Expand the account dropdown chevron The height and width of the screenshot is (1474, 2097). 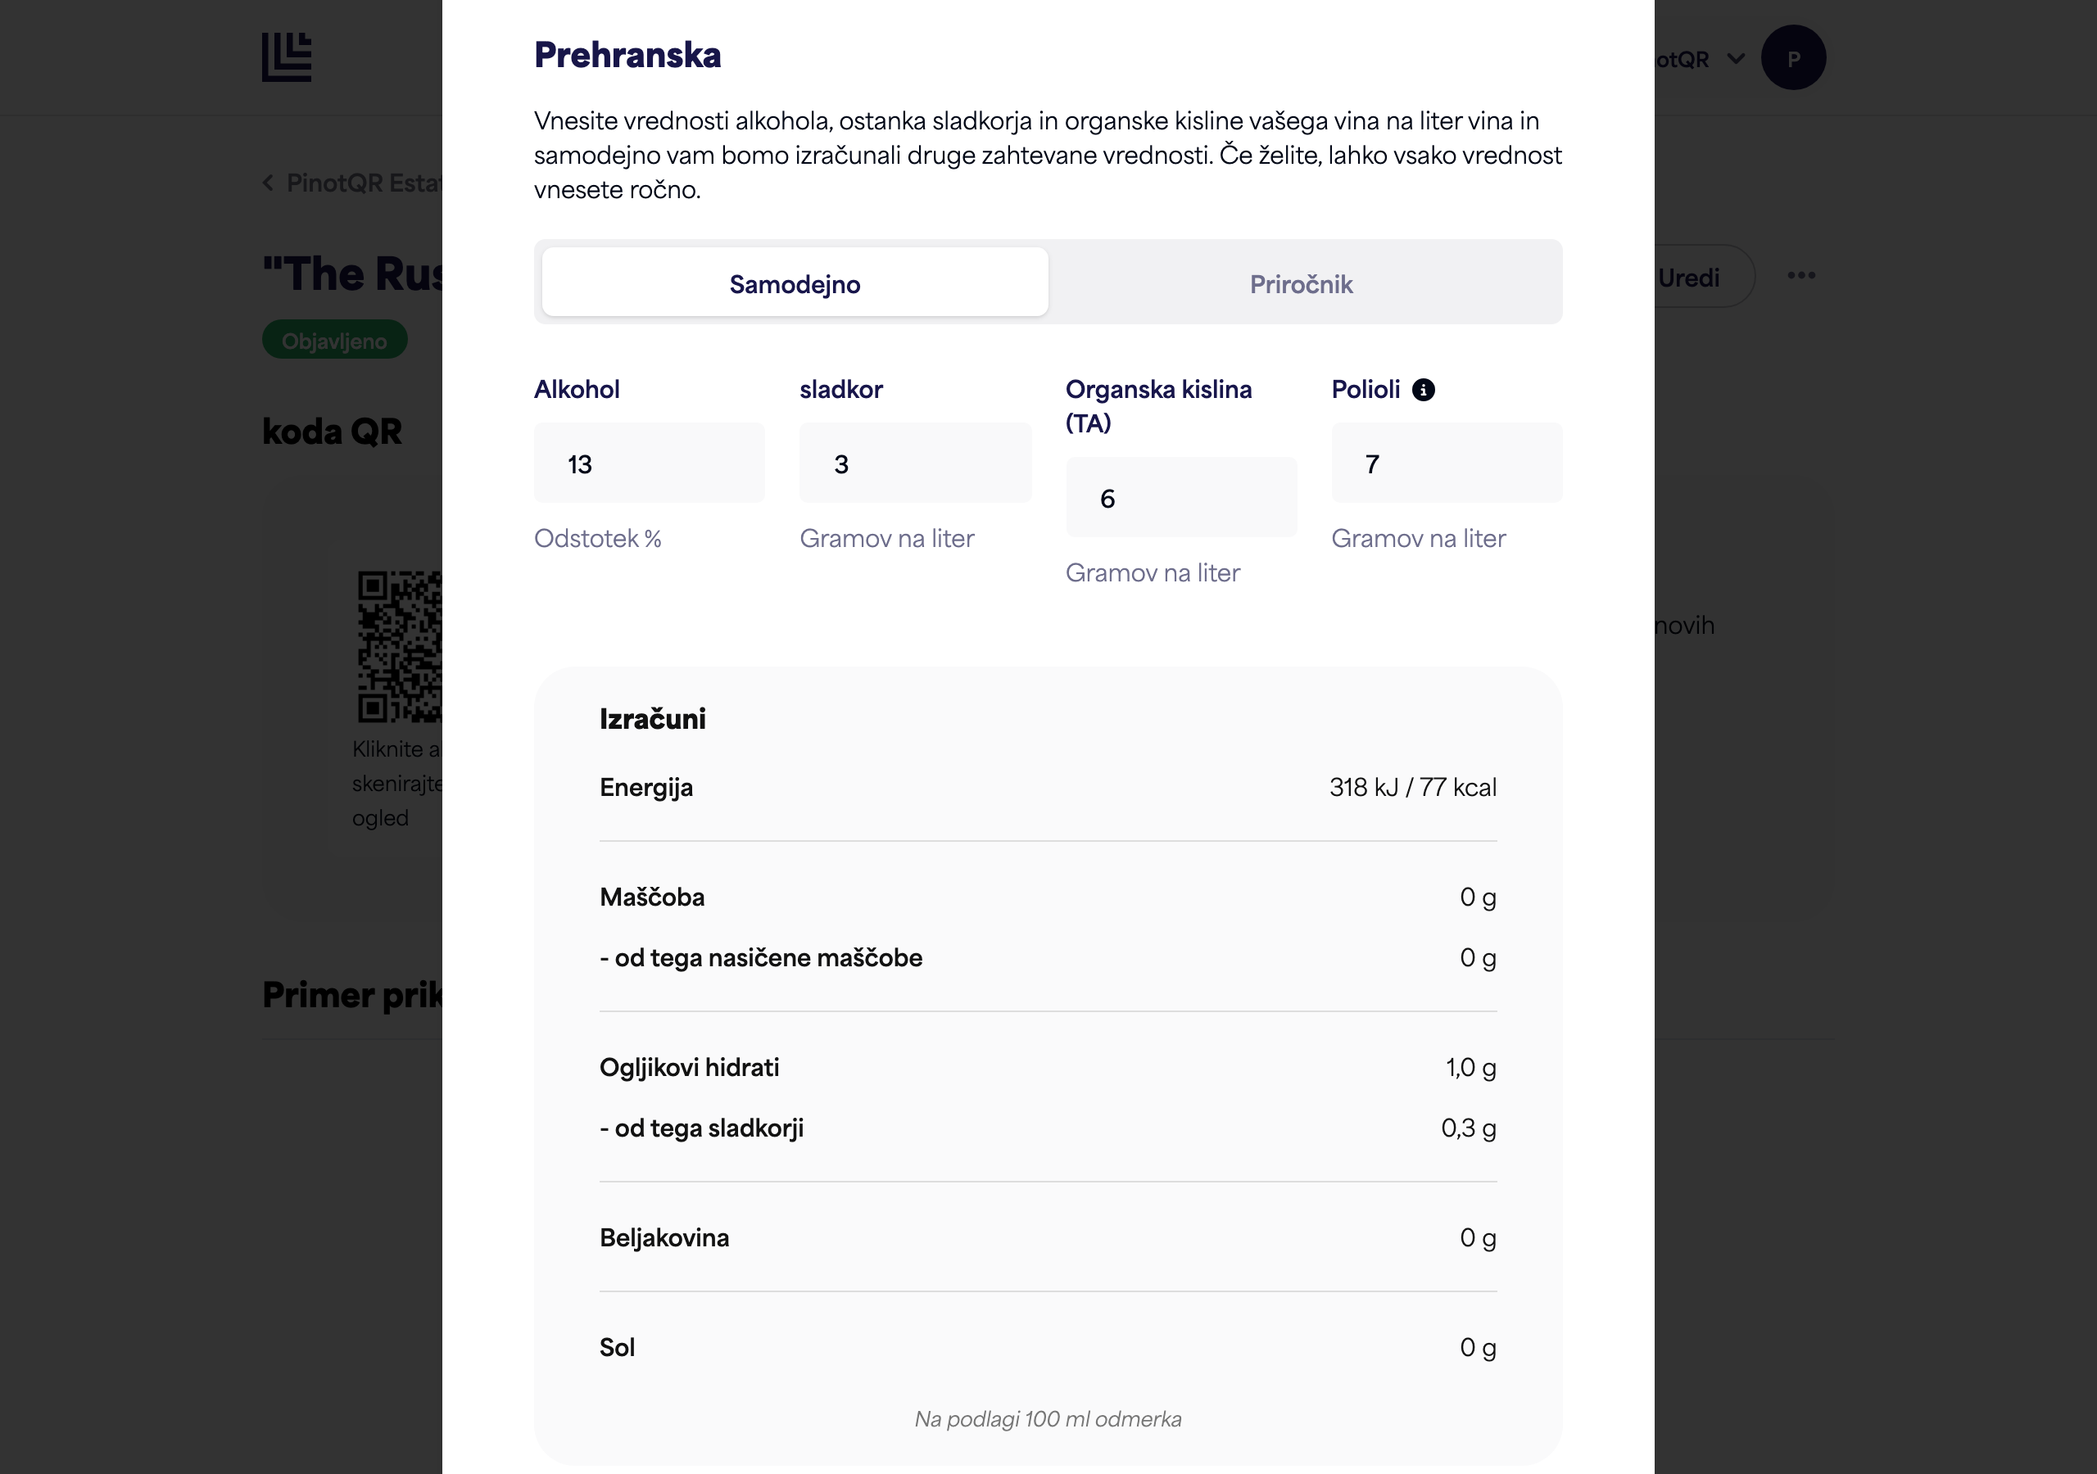pos(1735,58)
